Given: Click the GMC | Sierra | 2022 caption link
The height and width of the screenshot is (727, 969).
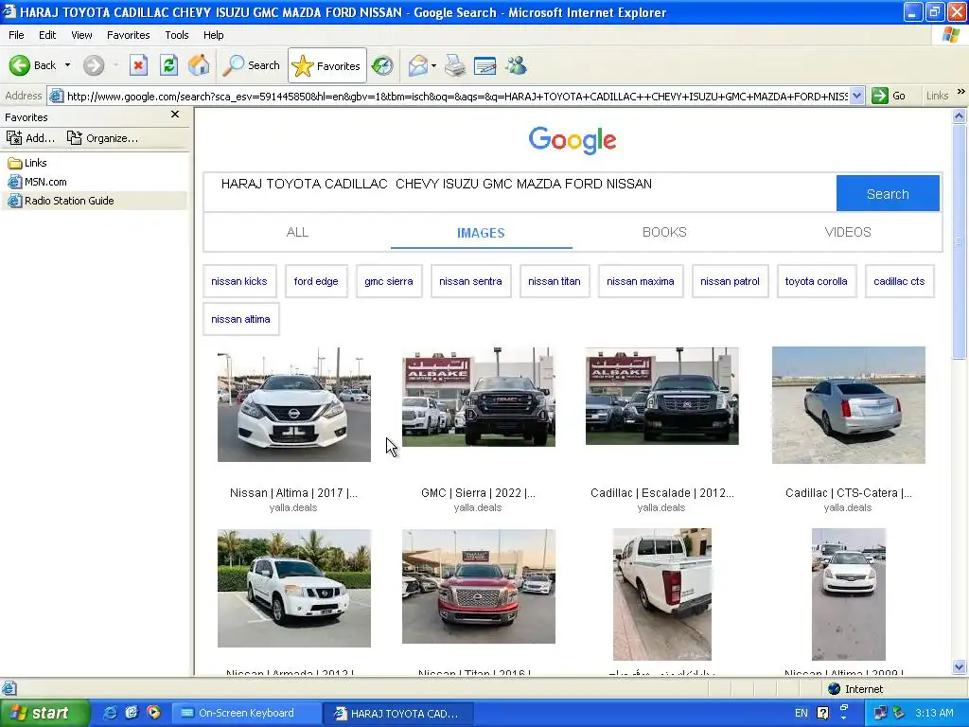Looking at the screenshot, I should coord(478,492).
